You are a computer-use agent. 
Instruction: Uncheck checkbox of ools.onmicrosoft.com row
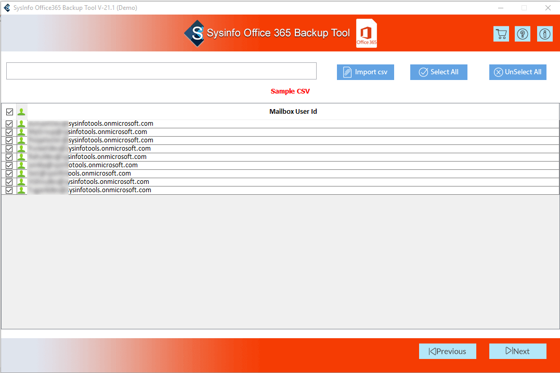[9, 174]
